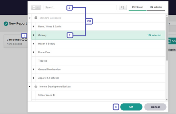This screenshot has width=176, height=114.
Task: Switch to the 182 selected tab
Action: click(156, 7)
